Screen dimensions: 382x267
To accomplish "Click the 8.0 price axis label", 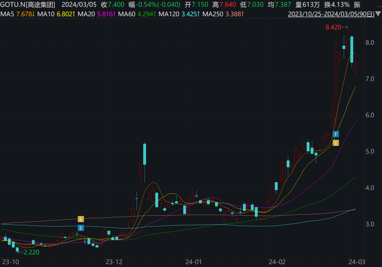I will 370,43.
